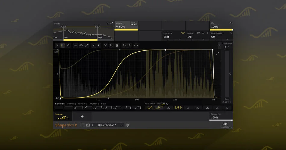Open MIDI Trigger settings gear
This screenshot has width=286, height=150.
coord(231,33)
